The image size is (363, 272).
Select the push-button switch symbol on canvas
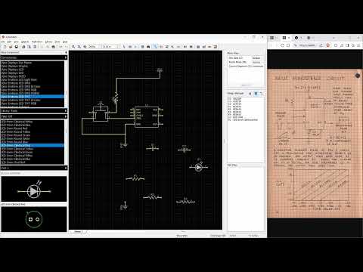click(x=101, y=113)
